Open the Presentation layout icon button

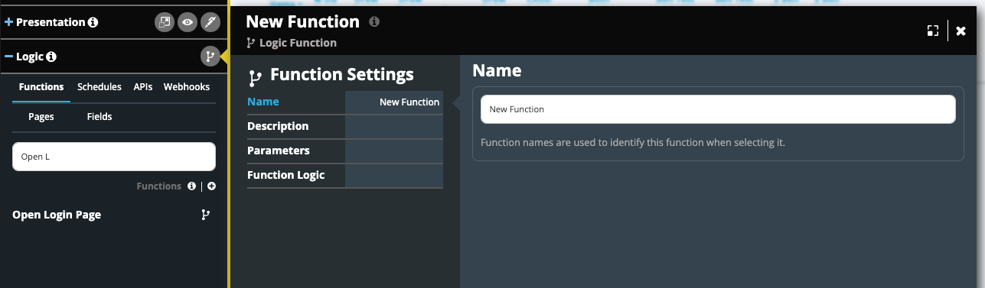point(165,23)
